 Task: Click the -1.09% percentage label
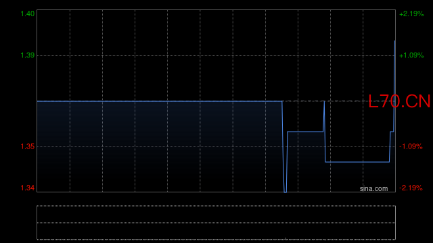(x=411, y=146)
